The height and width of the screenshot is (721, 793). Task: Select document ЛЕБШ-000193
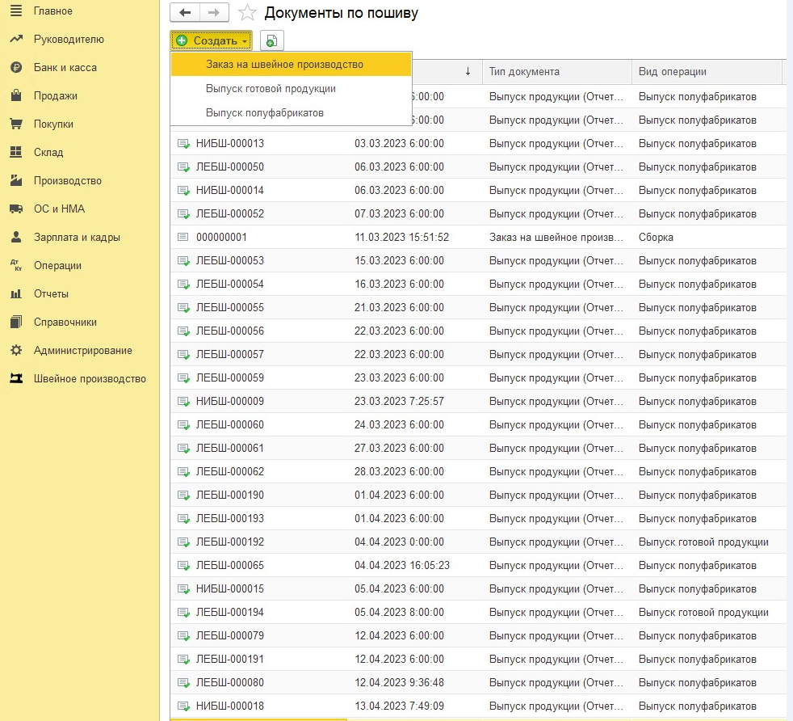(230, 518)
